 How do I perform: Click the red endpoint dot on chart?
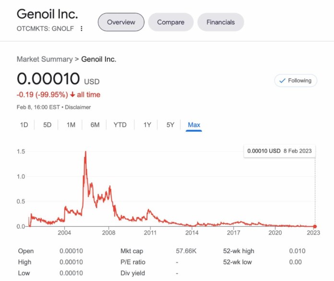[315, 226]
